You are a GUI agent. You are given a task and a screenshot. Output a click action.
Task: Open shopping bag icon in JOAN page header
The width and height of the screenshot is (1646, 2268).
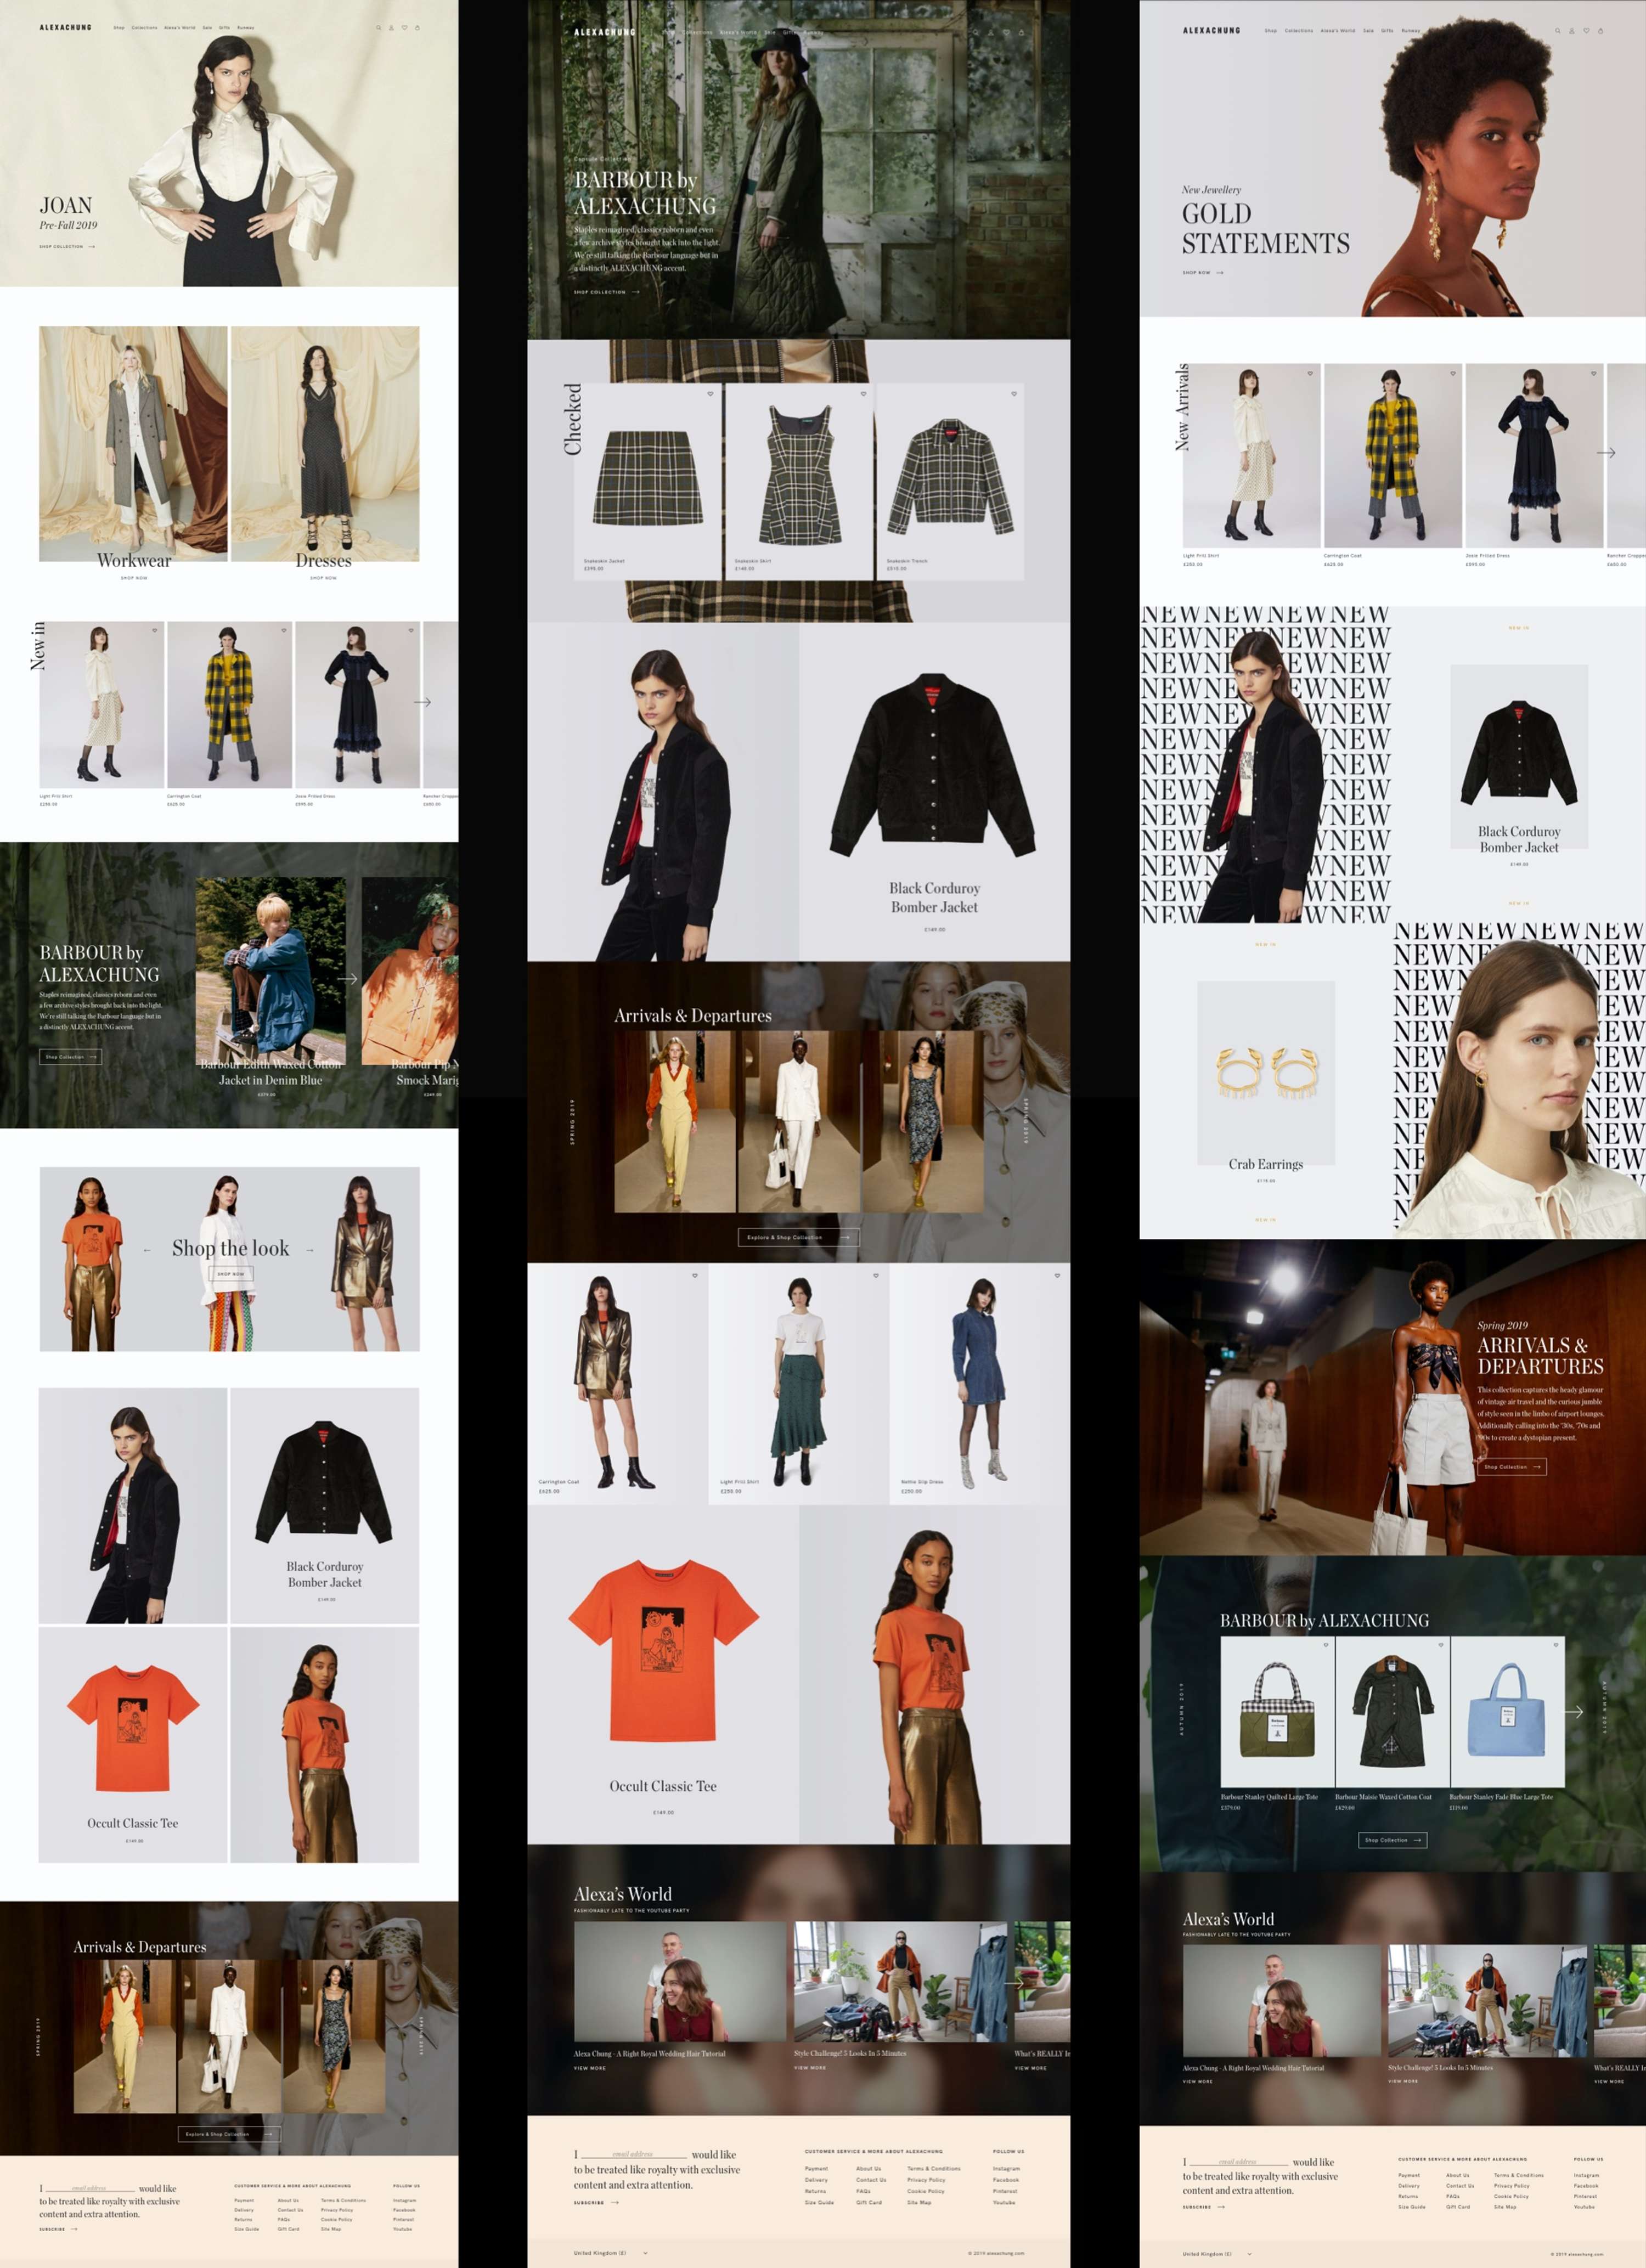pyautogui.click(x=417, y=28)
